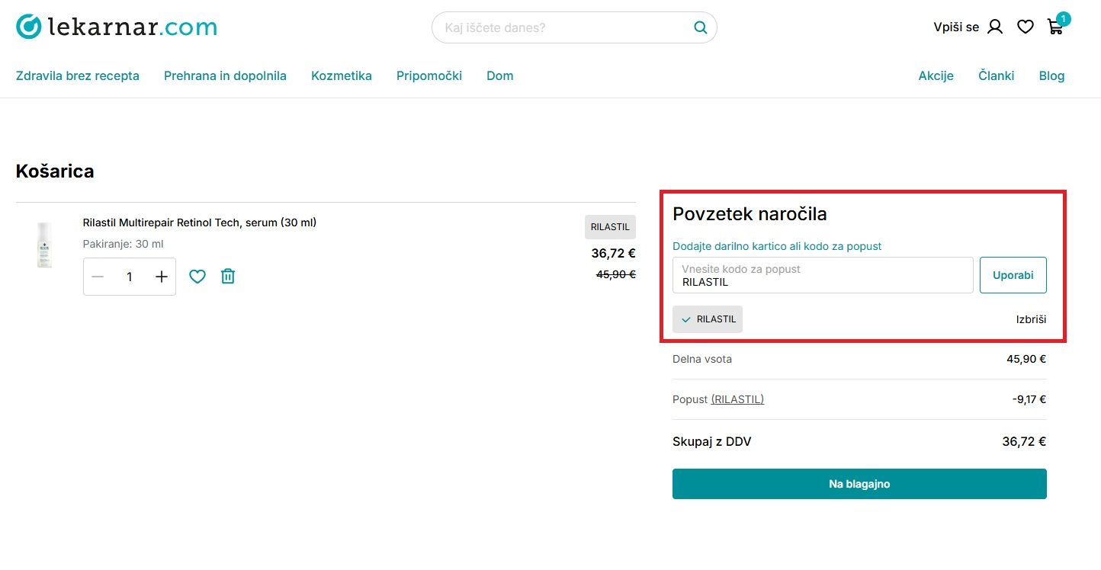Click the lekarnar.com logo
The image size is (1101, 570).
[117, 27]
